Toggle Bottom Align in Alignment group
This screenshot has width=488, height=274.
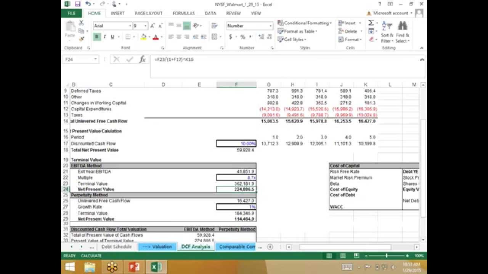(186, 25)
